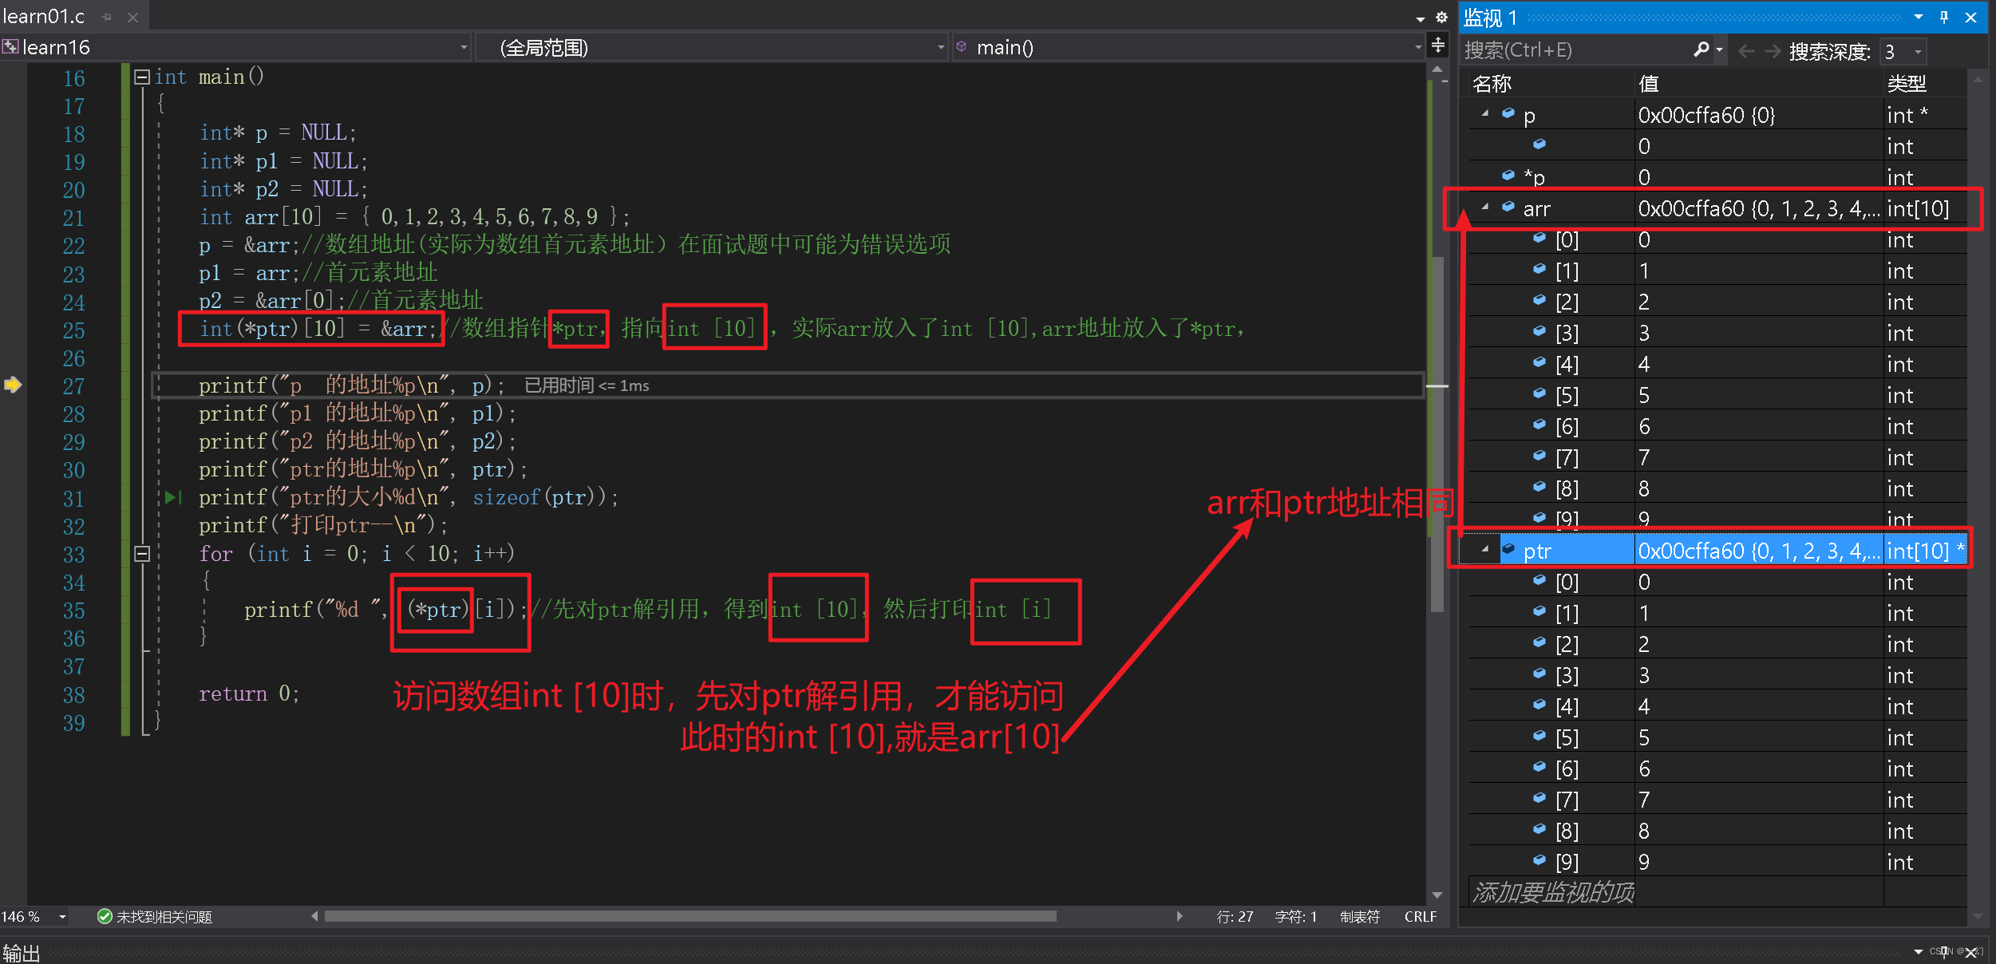Click run-to-here green arrow on line 31
This screenshot has height=964, width=1996.
point(172,497)
